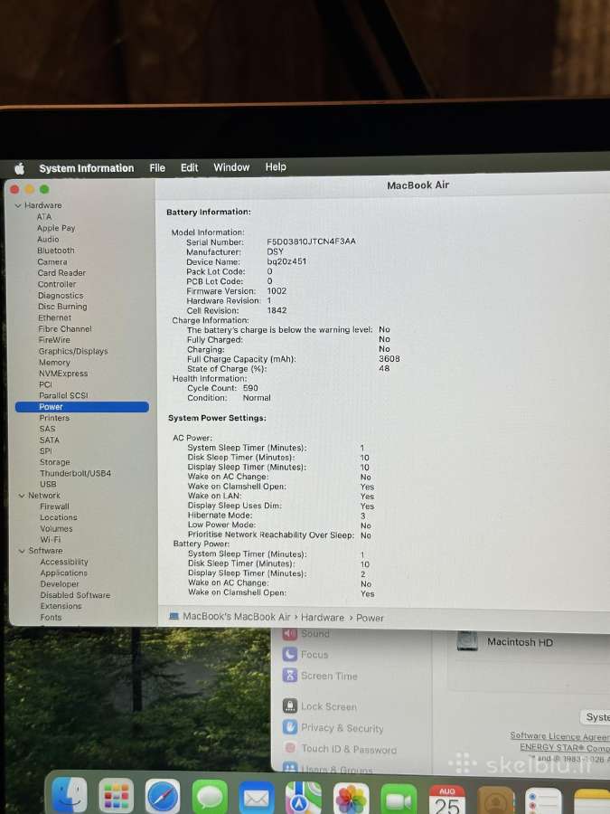Select Printers in the sidebar

[54, 418]
